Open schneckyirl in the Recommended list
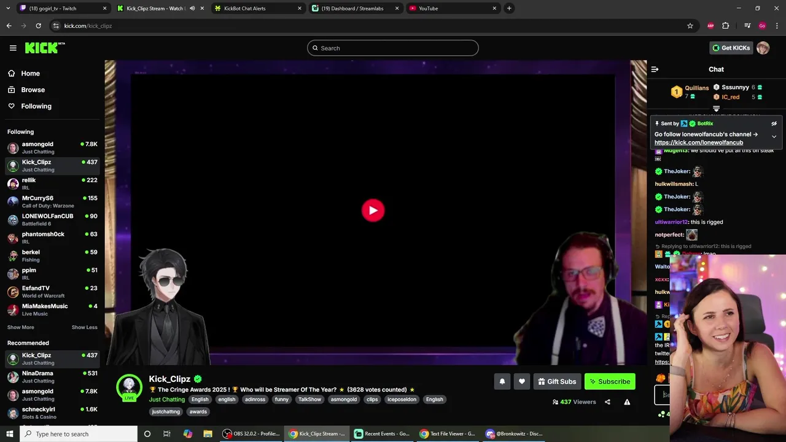Image resolution: width=786 pixels, height=442 pixels. coord(52,413)
